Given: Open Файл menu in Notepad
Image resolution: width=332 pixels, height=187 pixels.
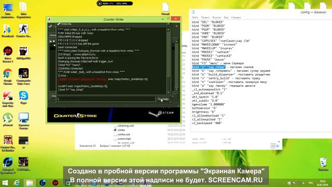Looking at the screenshot, I should point(195,17).
